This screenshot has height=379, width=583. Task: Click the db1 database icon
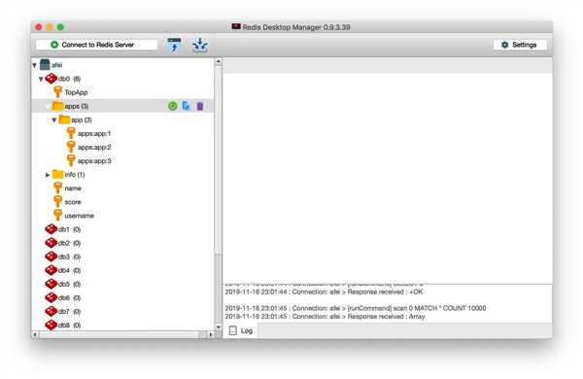tap(51, 229)
